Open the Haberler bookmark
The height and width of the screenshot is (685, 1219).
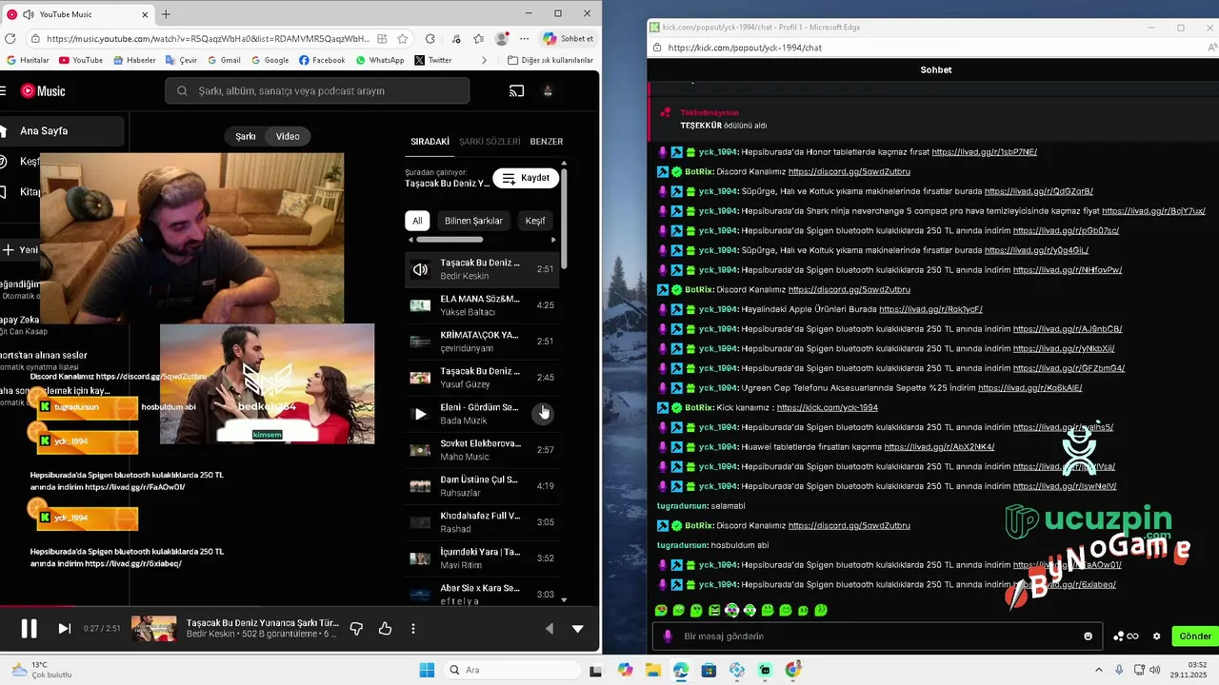133,60
